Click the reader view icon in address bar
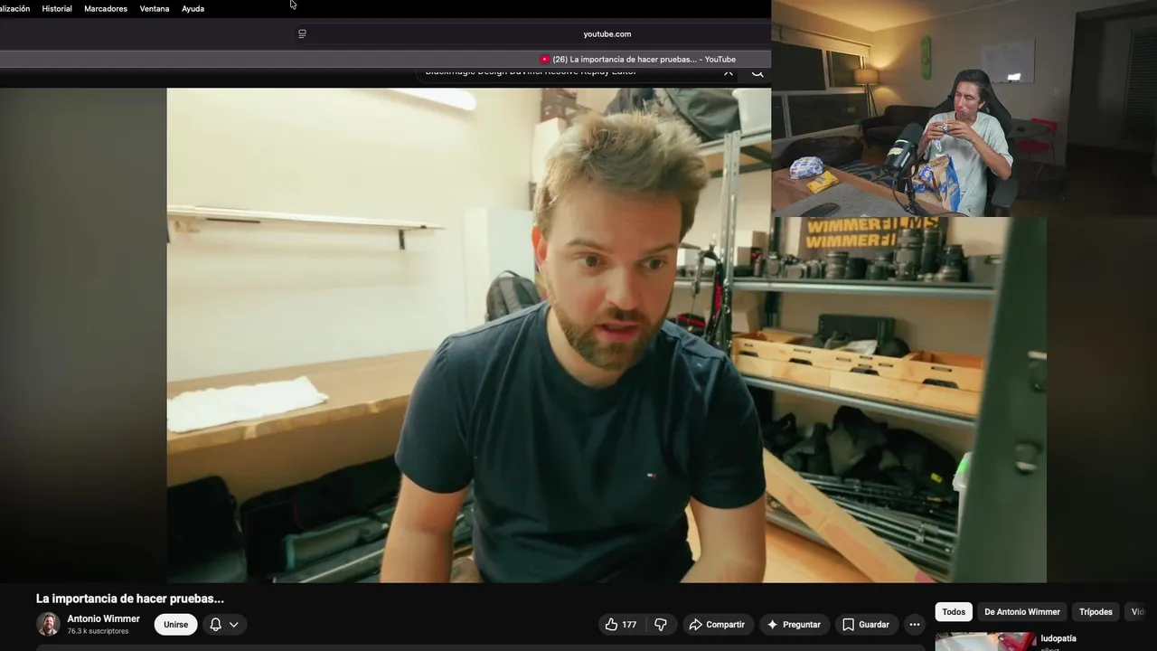The height and width of the screenshot is (651, 1157). 302,33
